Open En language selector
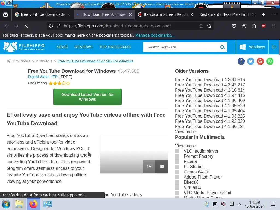 coord(274,47)
